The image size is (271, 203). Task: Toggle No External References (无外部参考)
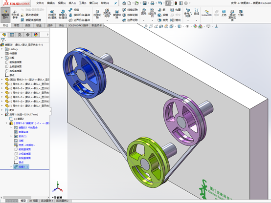(15, 15)
